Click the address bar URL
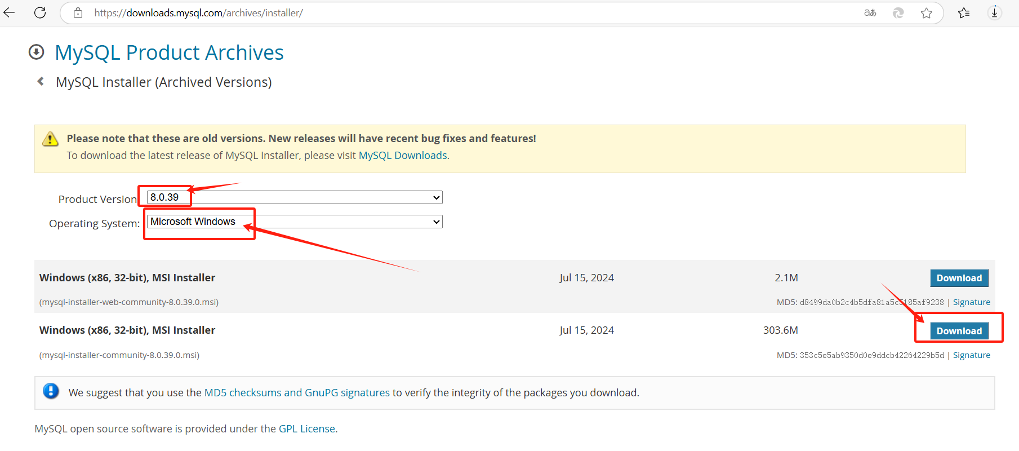This screenshot has height=451, width=1019. click(198, 13)
